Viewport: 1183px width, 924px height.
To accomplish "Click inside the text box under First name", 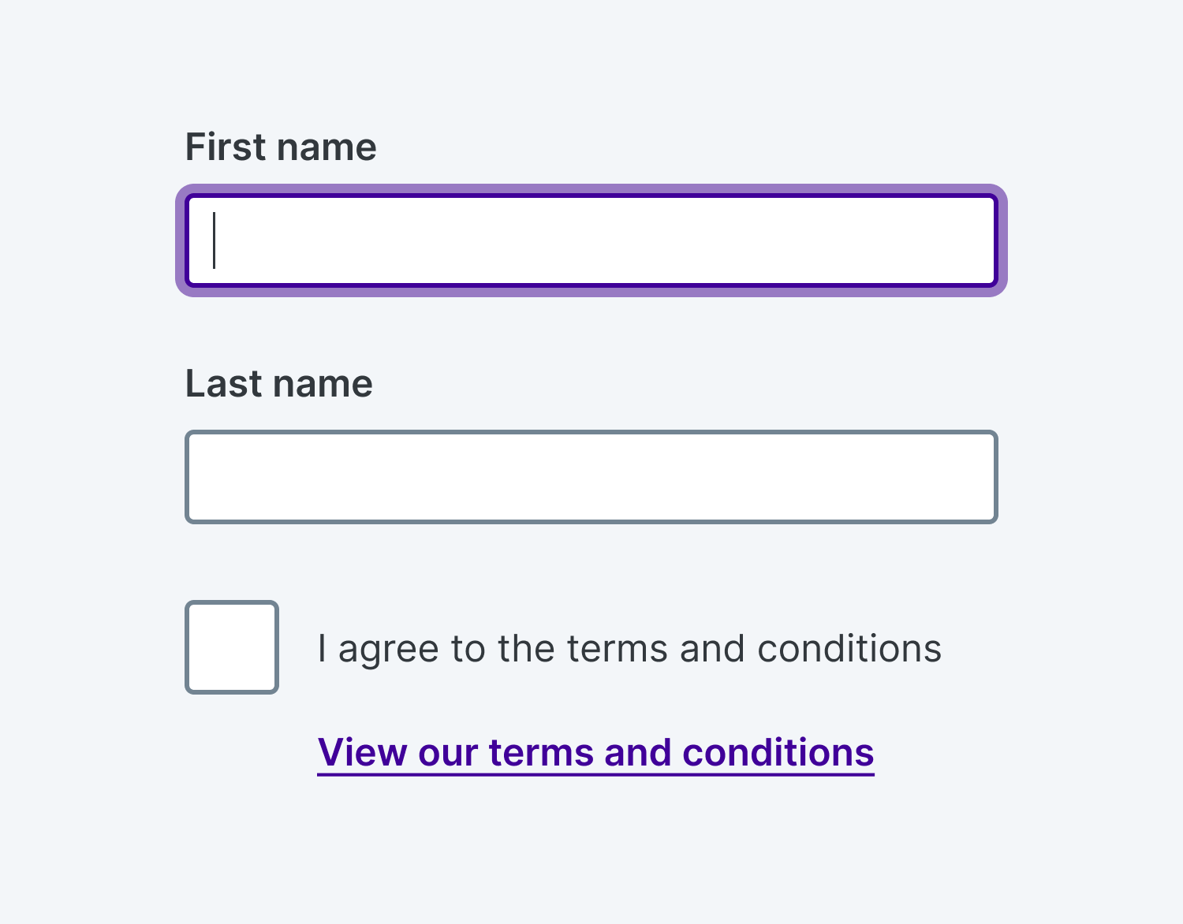I will click(591, 240).
